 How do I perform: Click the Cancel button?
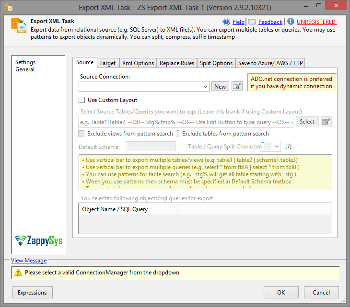coord(321,292)
